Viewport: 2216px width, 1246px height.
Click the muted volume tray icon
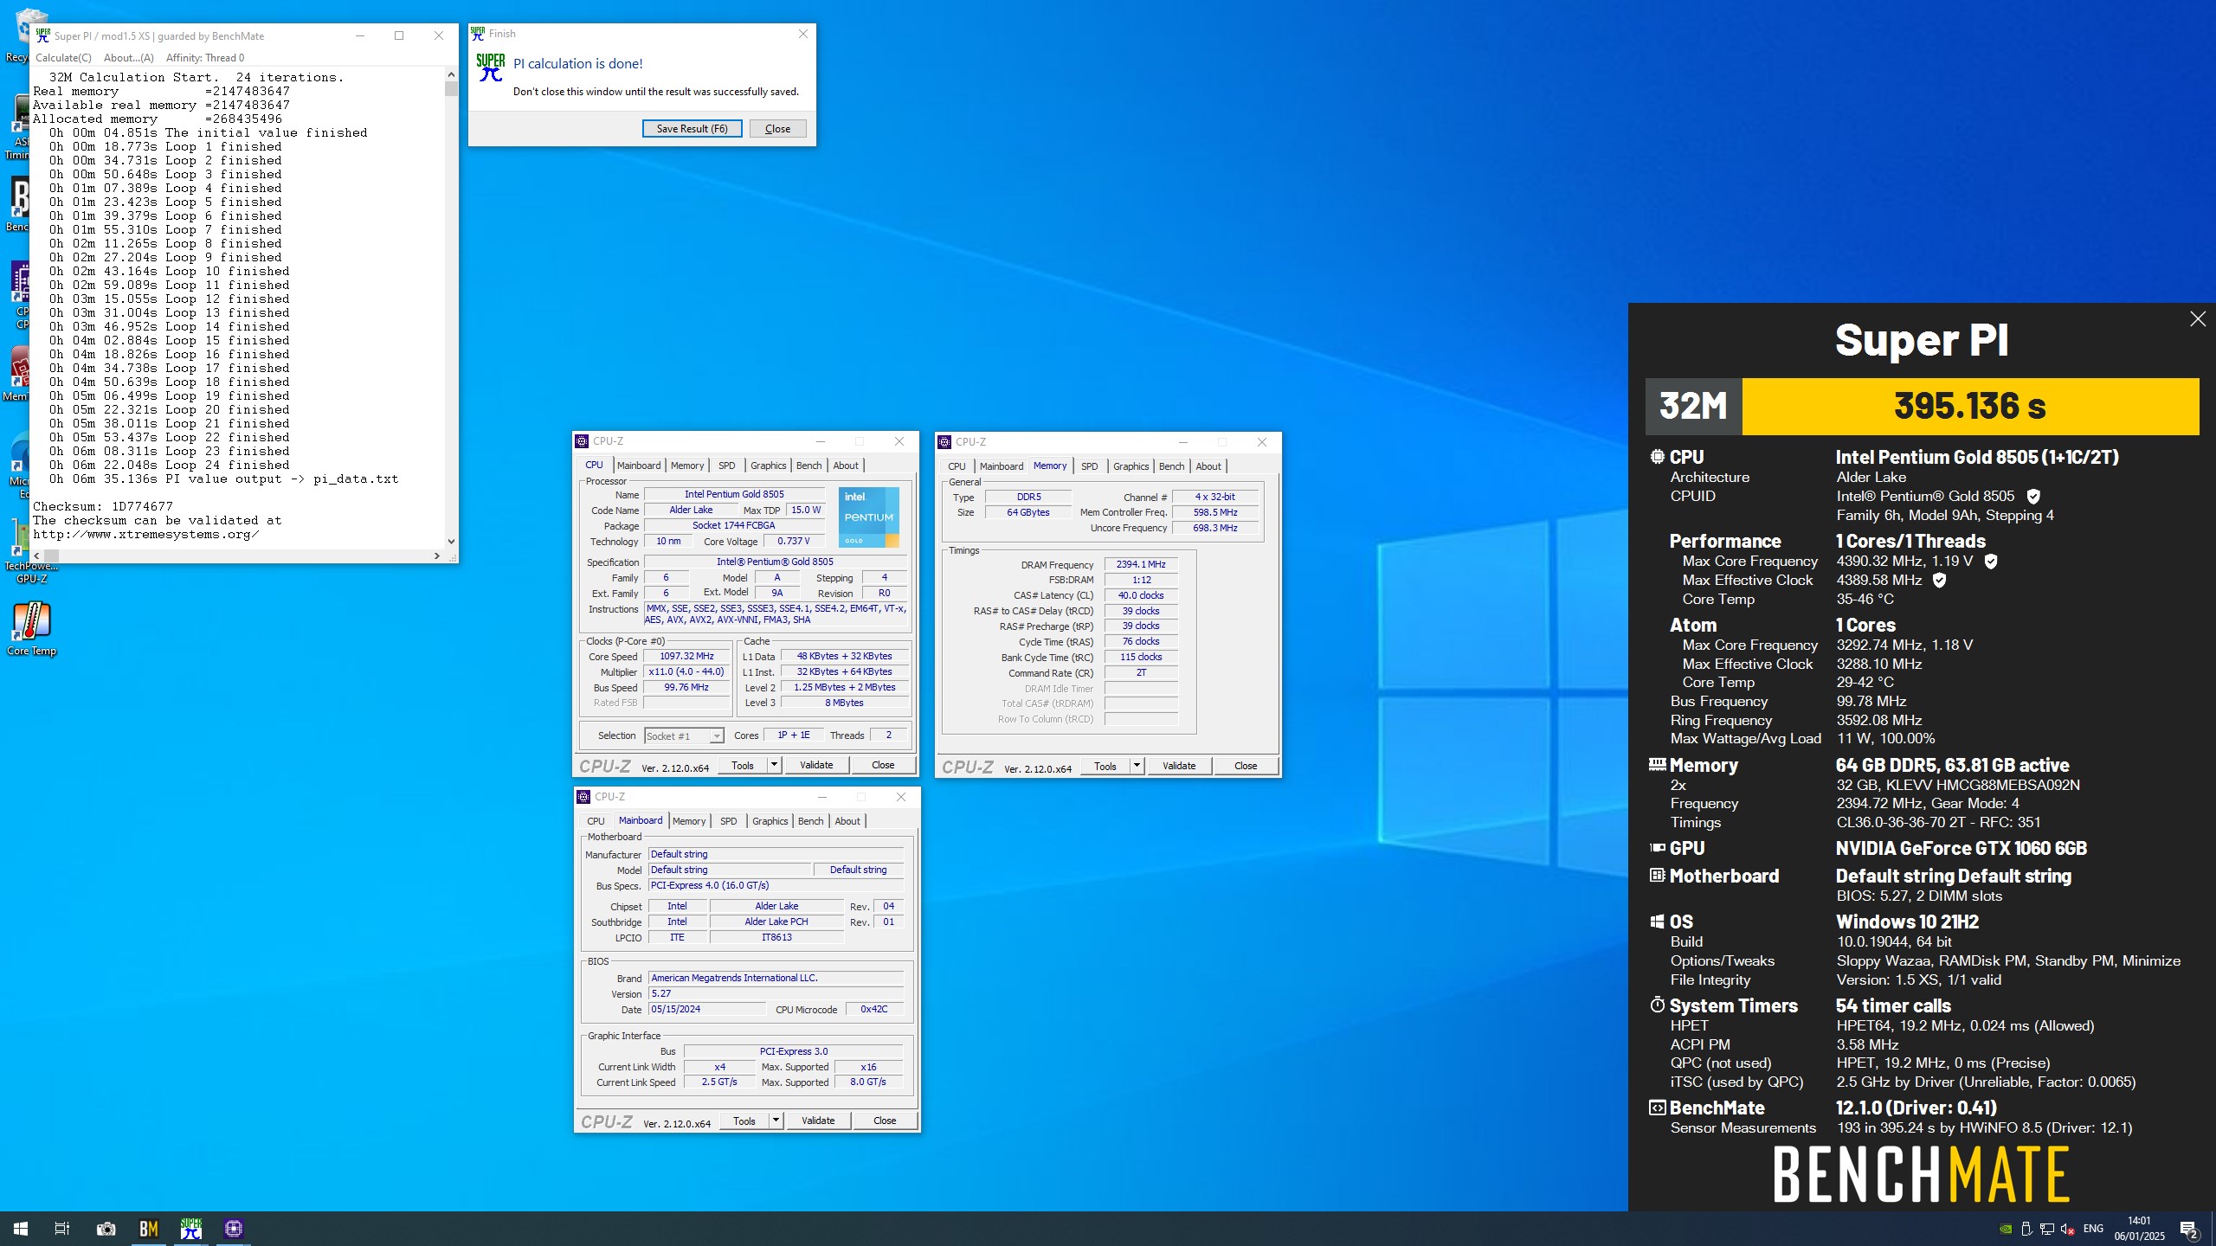click(2068, 1229)
